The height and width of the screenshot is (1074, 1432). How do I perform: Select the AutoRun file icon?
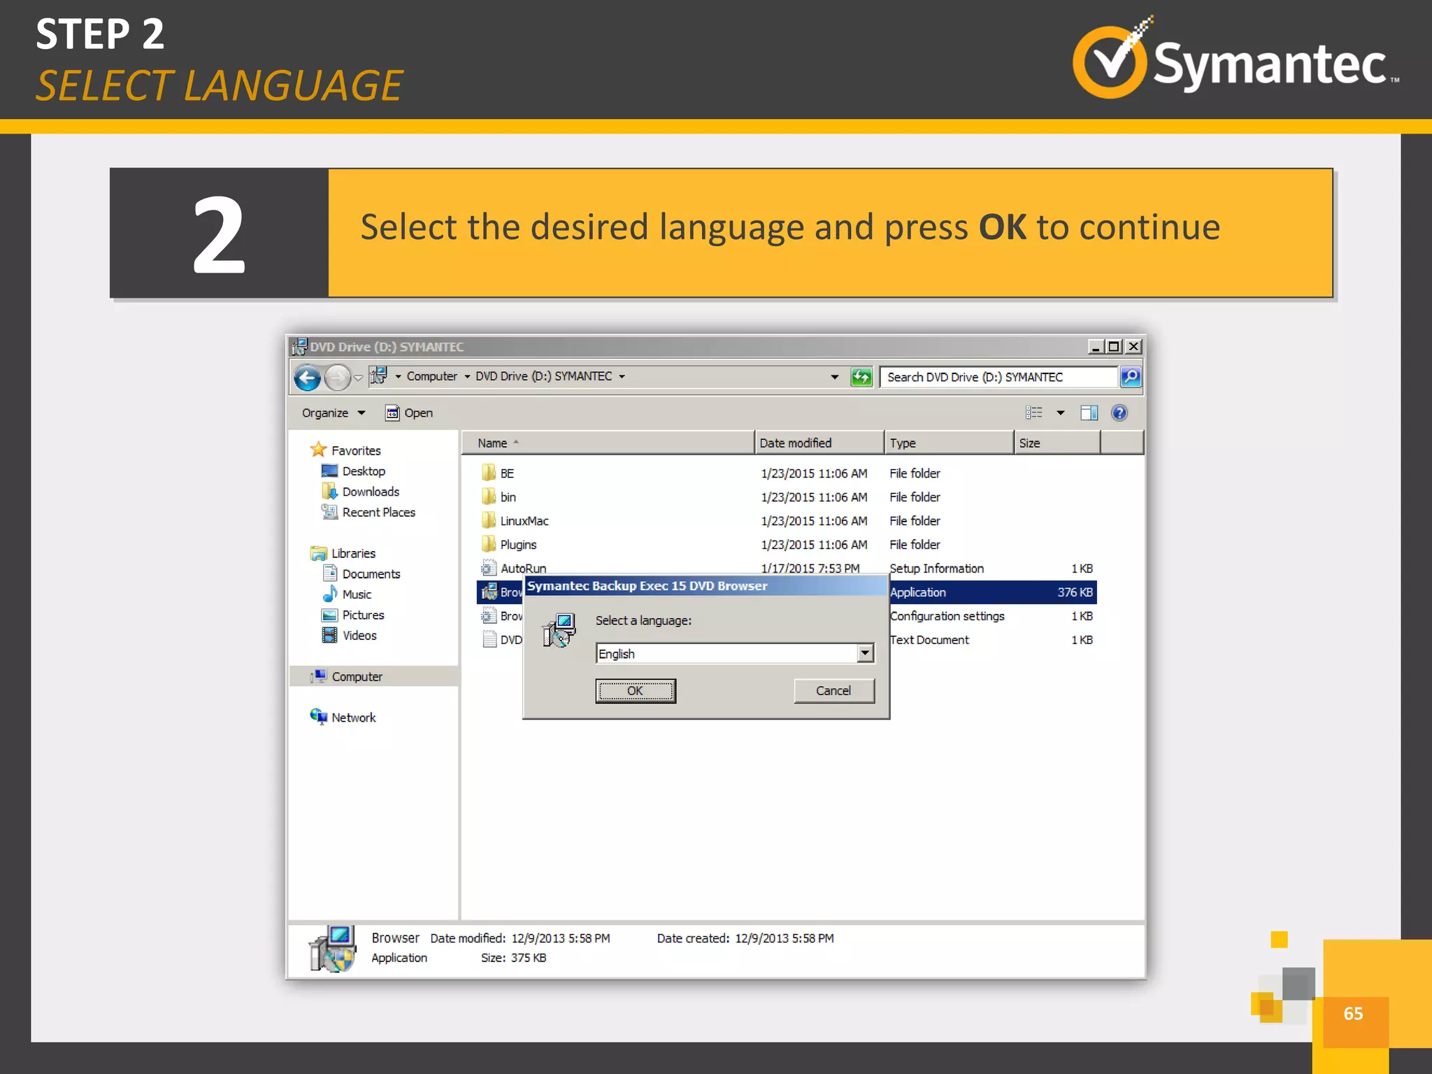(x=489, y=568)
